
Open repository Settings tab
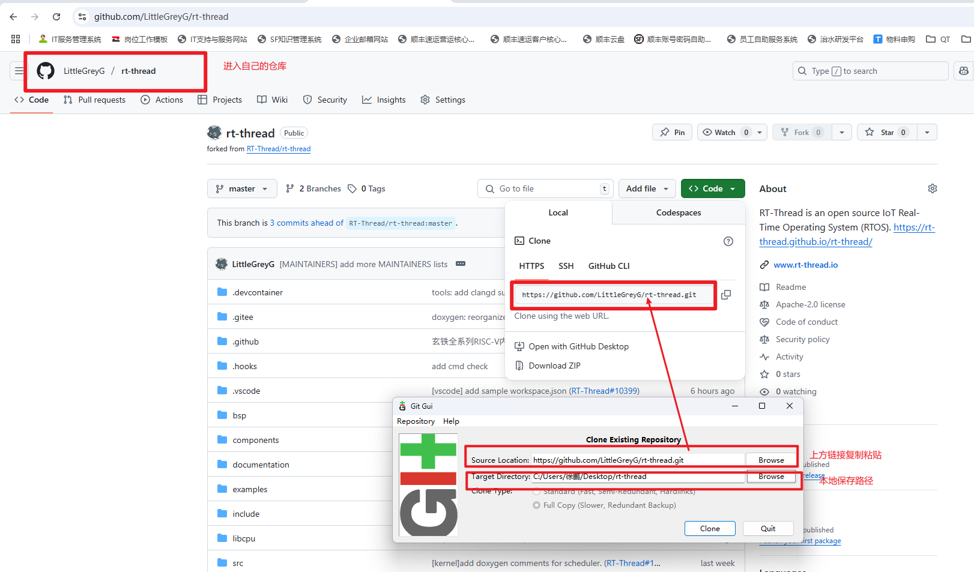click(443, 100)
